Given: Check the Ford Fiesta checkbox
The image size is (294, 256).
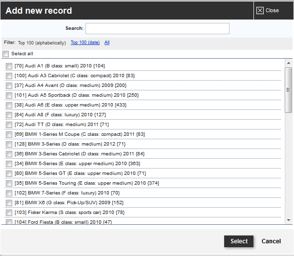Looking at the screenshot, I should [x=9, y=222].
